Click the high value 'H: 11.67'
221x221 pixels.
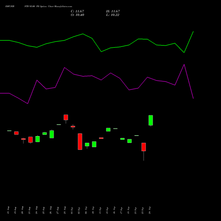[x=113, y=11]
